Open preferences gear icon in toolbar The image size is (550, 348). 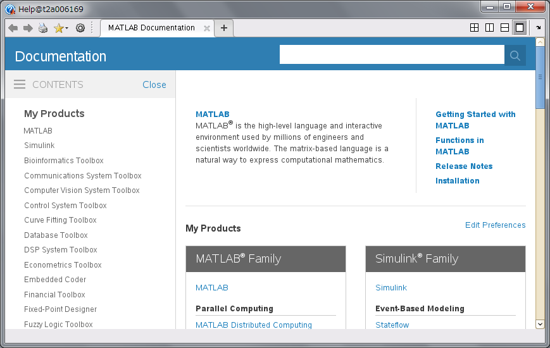click(x=80, y=28)
